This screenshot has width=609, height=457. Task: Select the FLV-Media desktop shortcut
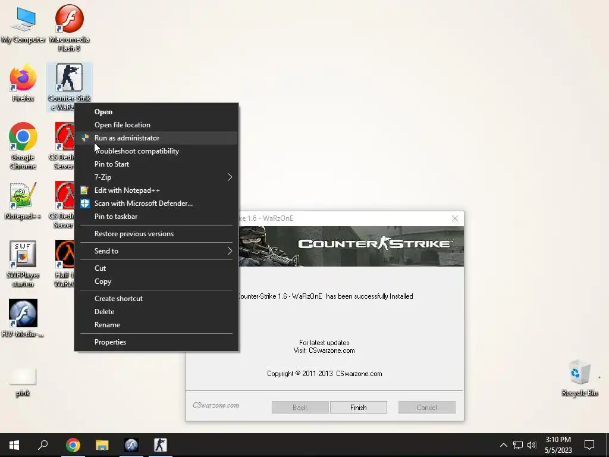pyautogui.click(x=23, y=318)
